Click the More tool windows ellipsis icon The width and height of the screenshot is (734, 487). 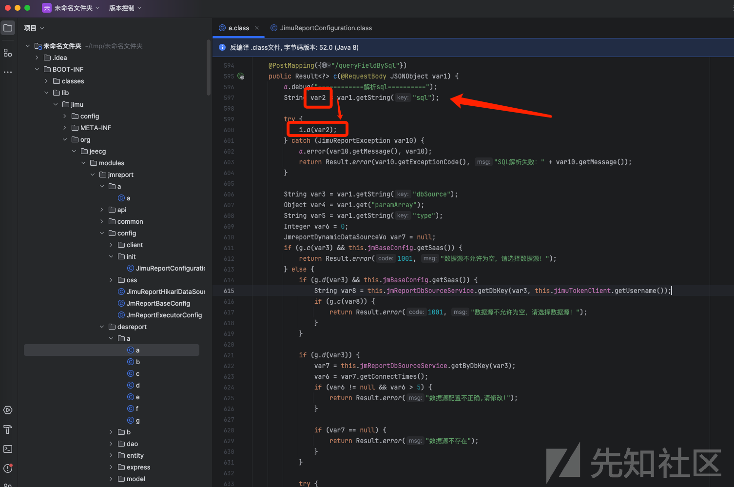pos(8,72)
